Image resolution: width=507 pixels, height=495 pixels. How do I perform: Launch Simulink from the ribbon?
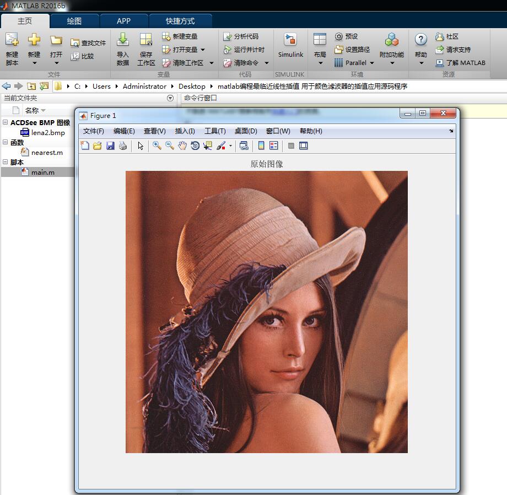(x=290, y=45)
